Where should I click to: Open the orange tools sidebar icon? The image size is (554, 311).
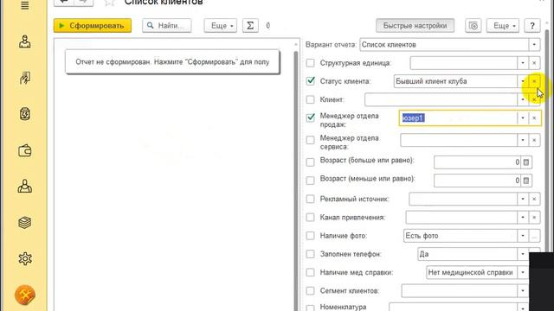click(x=25, y=295)
